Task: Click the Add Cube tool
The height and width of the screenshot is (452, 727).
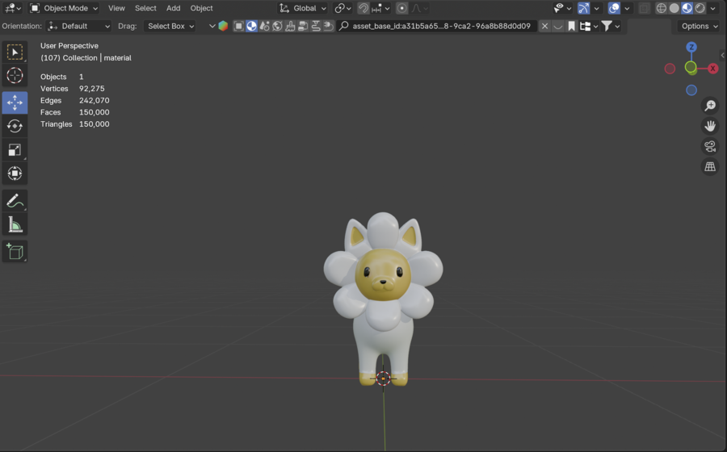Action: 15,252
